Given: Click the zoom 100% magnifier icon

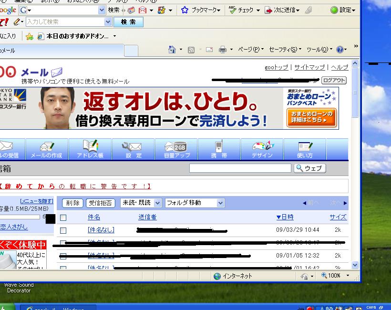Looking at the screenshot, I should [324, 275].
